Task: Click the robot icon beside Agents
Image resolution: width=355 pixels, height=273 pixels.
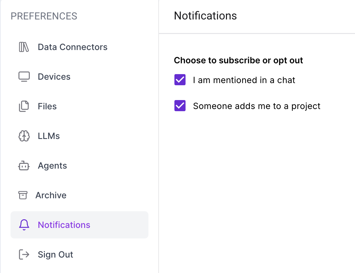Action: (x=24, y=166)
